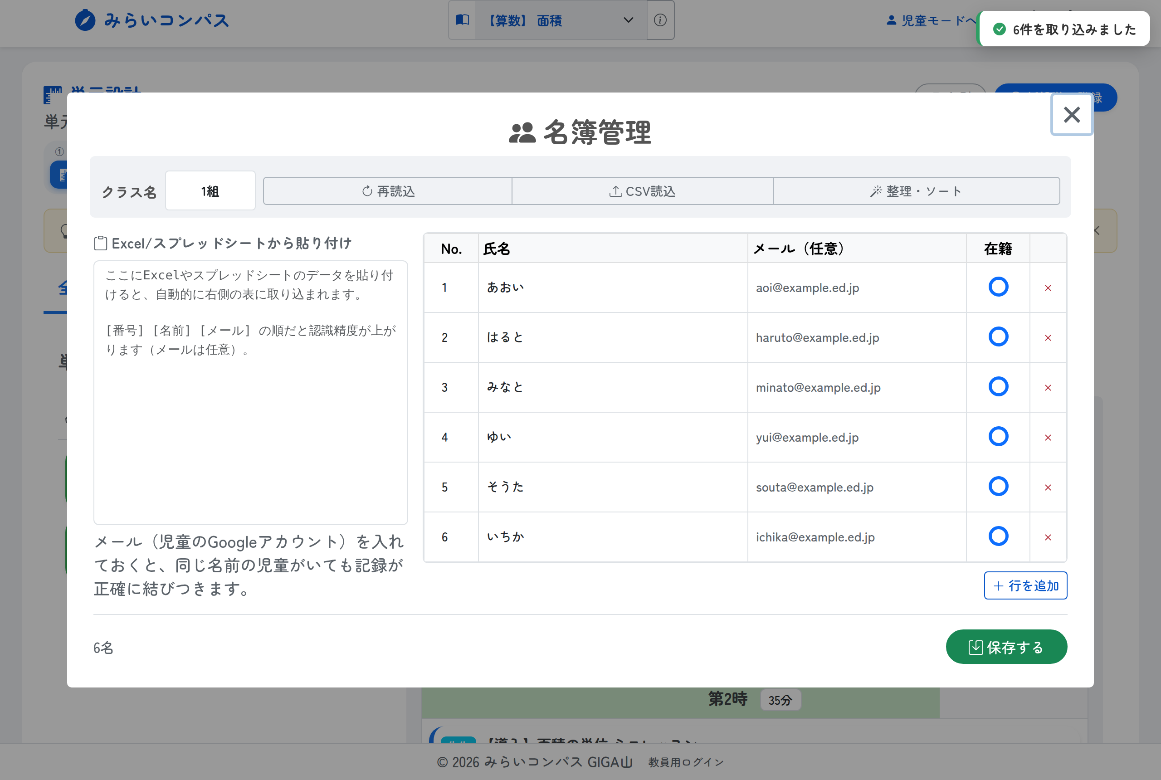Image resolution: width=1161 pixels, height=780 pixels.
Task: Switch to 児童モードへ
Action: pyautogui.click(x=932, y=20)
